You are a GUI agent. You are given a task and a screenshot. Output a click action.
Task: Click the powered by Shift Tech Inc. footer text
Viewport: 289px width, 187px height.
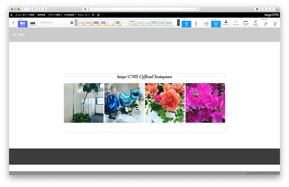262,173
